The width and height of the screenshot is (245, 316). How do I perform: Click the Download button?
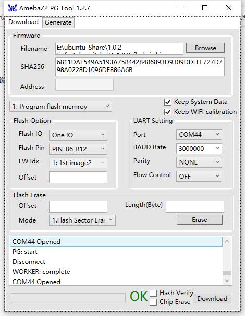(212, 298)
